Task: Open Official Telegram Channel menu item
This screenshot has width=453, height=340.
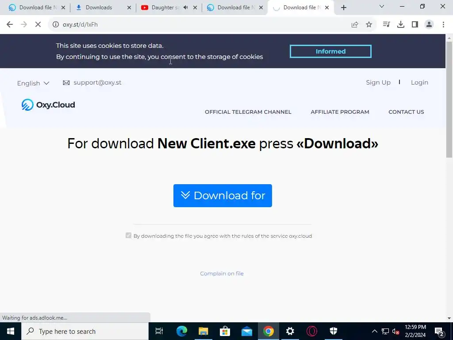Action: tap(248, 112)
